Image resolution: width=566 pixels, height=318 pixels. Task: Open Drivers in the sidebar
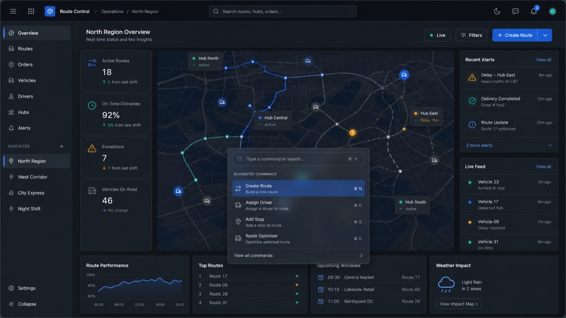(x=36, y=96)
